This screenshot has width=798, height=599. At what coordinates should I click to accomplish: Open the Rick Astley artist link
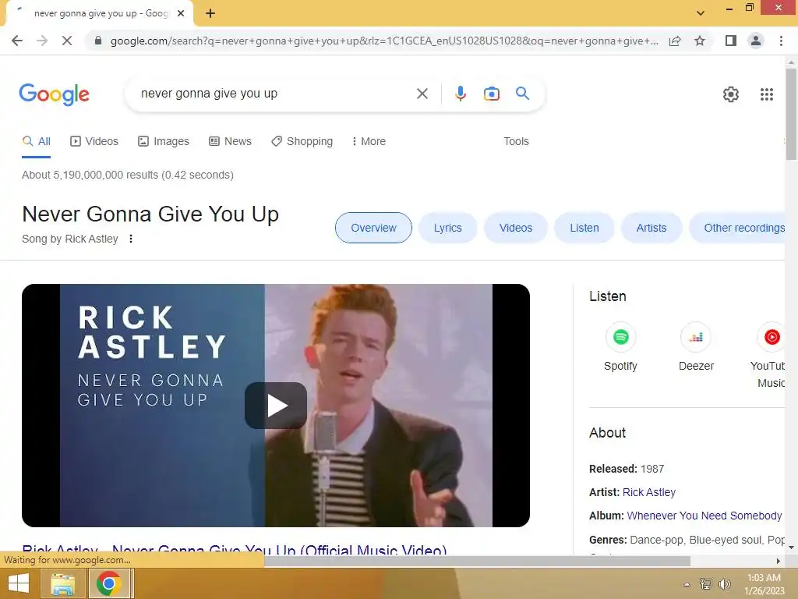[649, 492]
